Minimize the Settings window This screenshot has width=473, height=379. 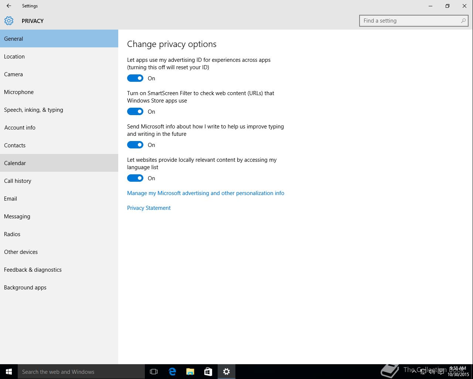(431, 6)
